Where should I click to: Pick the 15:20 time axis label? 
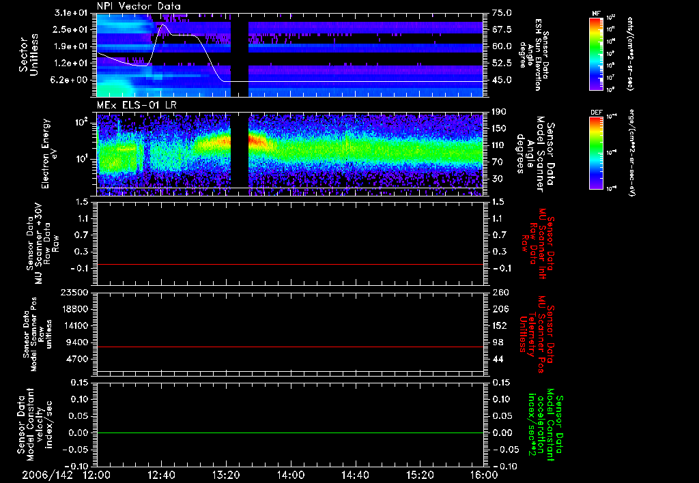420,475
